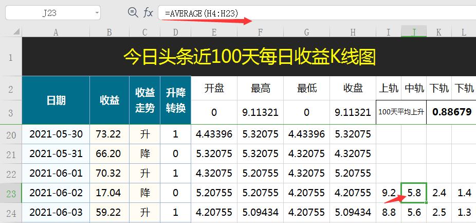Click the 100天平均上升 cell
This screenshot has height=223, width=476.
401,112
